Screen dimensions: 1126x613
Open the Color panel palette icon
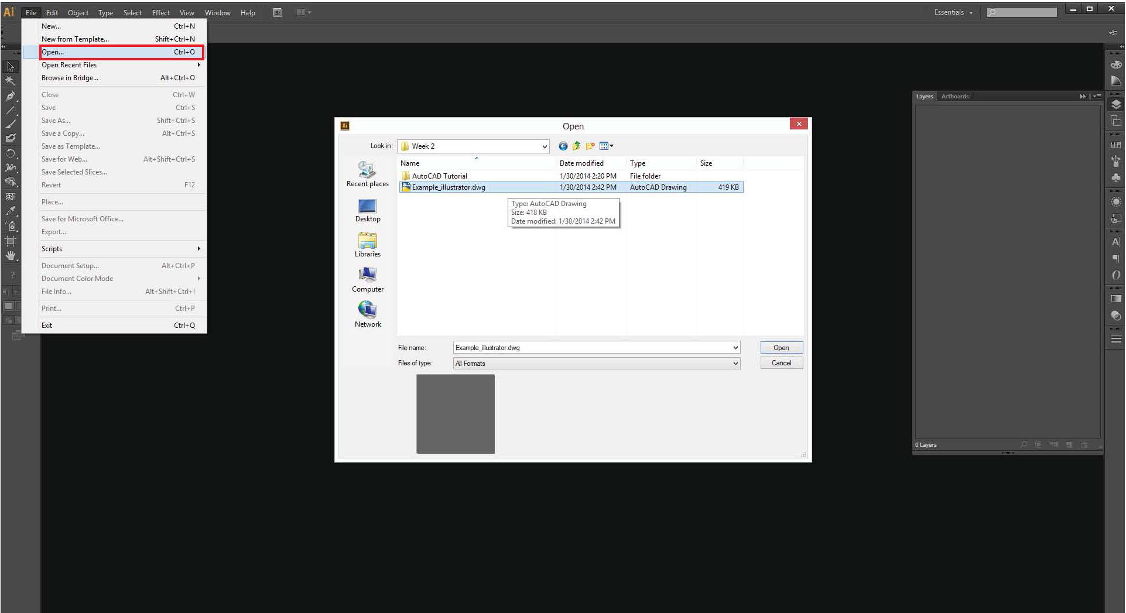point(1116,65)
